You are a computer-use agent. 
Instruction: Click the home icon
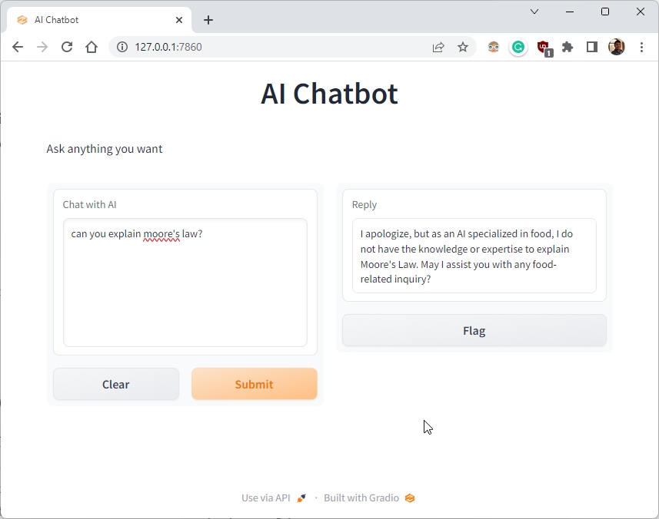(x=92, y=47)
